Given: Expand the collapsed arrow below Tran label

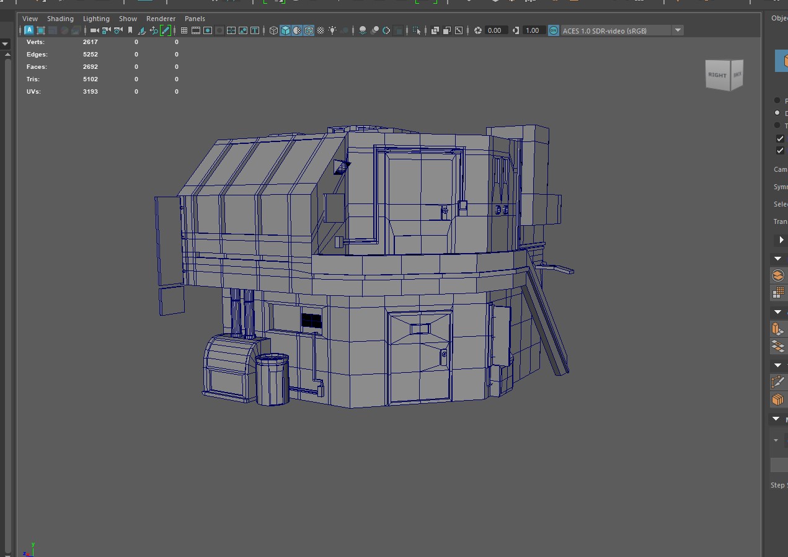Looking at the screenshot, I should [781, 240].
